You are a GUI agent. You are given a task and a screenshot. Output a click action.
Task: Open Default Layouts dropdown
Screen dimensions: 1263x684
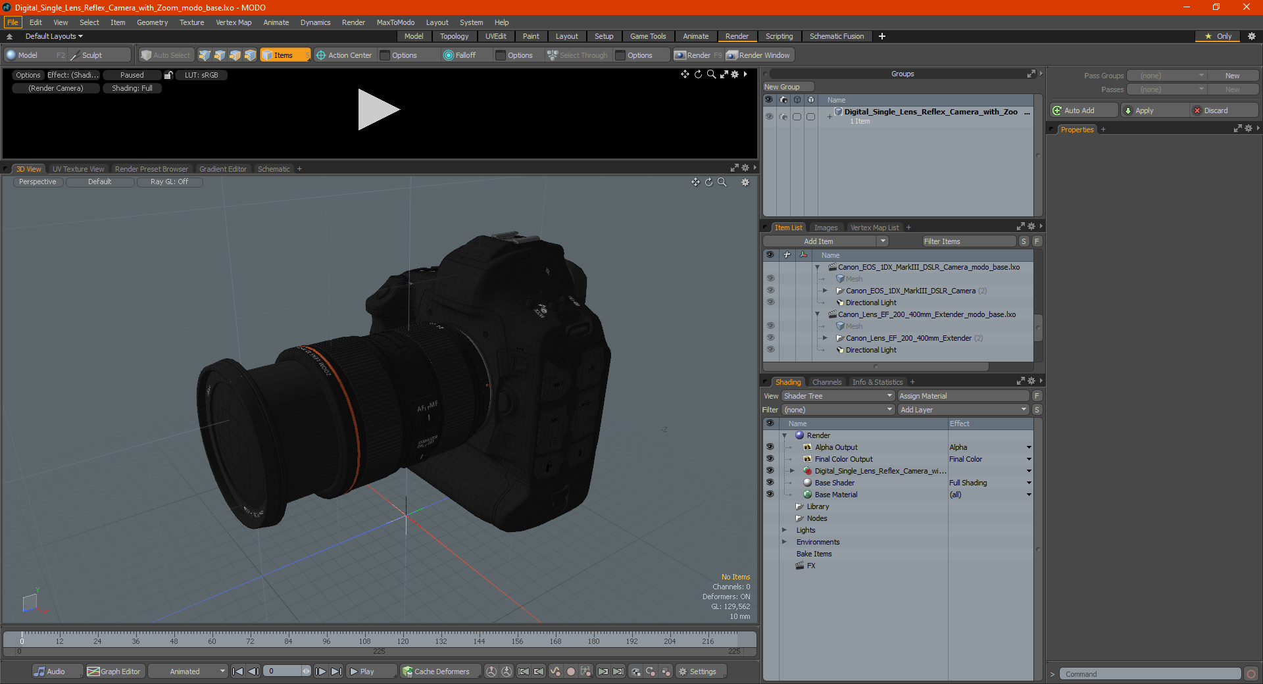(x=54, y=36)
